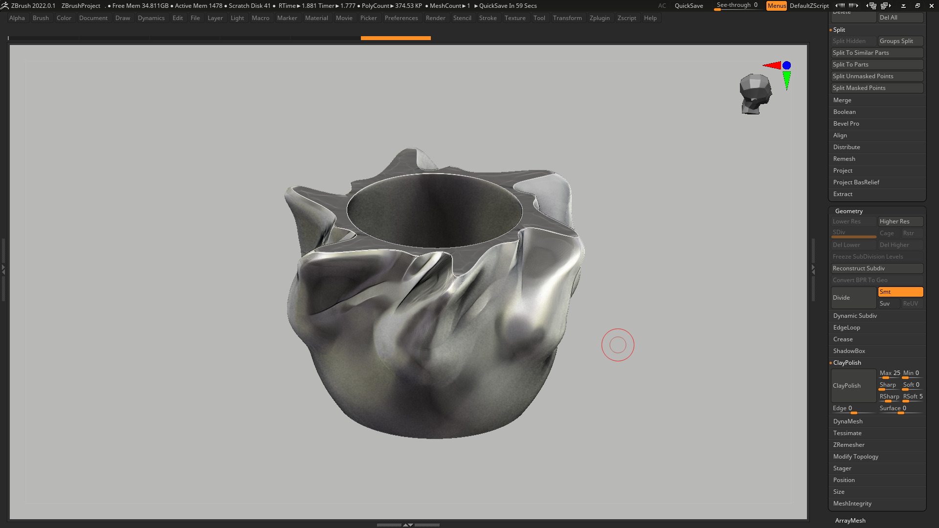This screenshot has width=939, height=528.
Task: Click the CamView head orientation icon
Action: coord(755,93)
